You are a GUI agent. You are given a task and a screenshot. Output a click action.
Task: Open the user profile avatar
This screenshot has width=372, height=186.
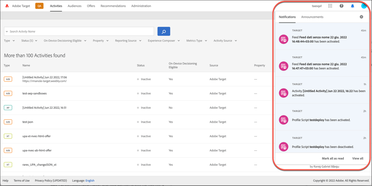pyautogui.click(x=364, y=6)
